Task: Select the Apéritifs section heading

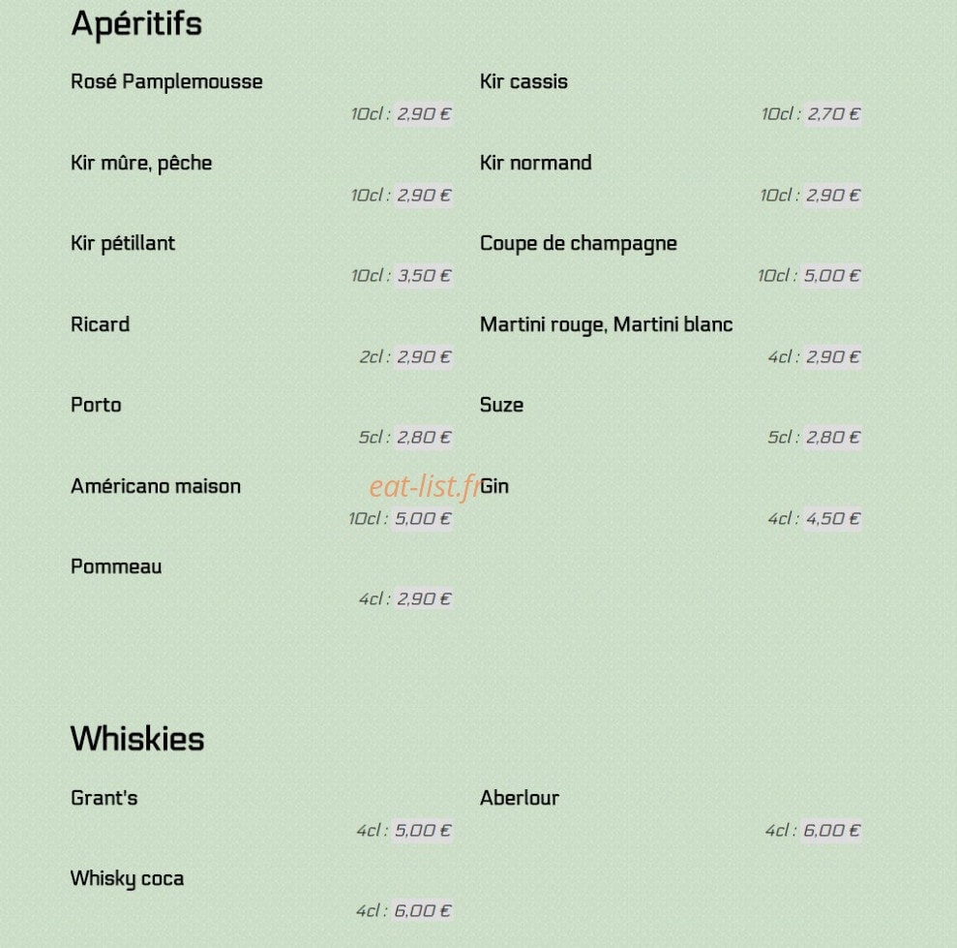Action: [x=136, y=24]
